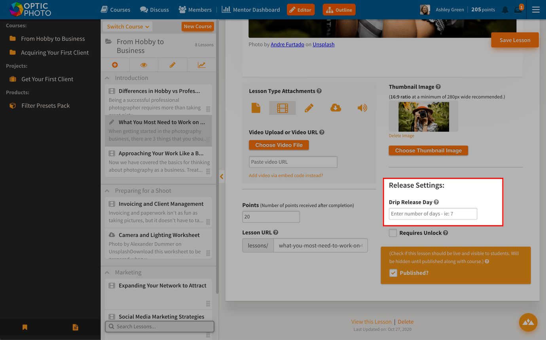This screenshot has height=340, width=546.
Task: Open the Mentor Dashboard
Action: [251, 9]
